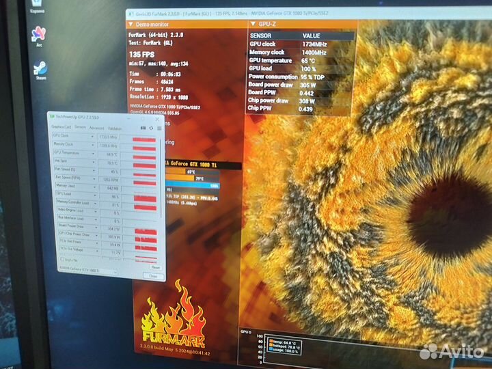The height and width of the screenshot is (369, 492).
Task: Close the TechPowerUp GPU-Z window
Action: click(157, 119)
